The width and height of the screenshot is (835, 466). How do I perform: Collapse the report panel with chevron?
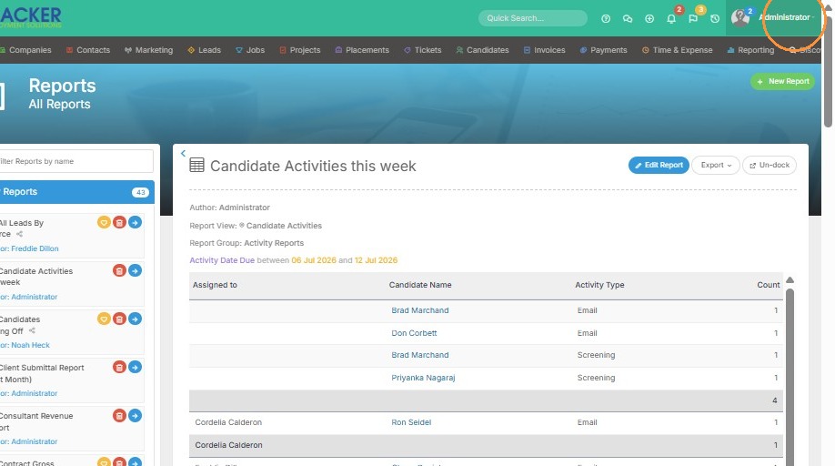click(x=183, y=154)
